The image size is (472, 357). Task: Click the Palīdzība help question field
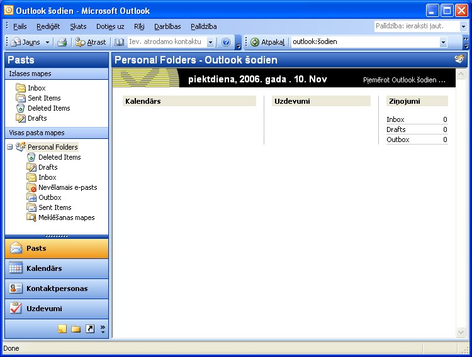(417, 26)
